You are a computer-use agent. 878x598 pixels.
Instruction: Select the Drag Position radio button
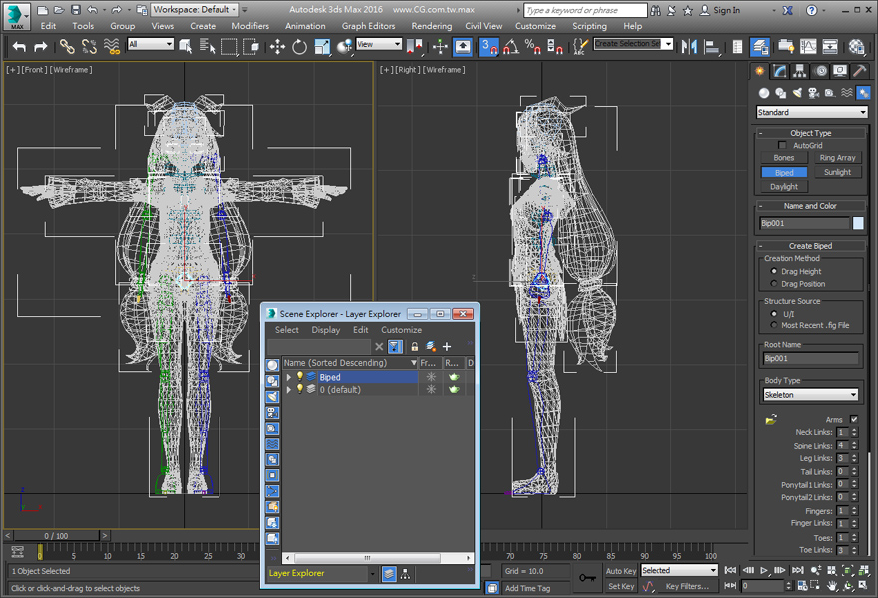(x=774, y=284)
